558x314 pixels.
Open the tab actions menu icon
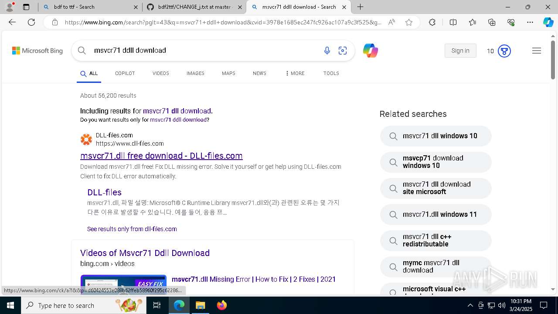[x=26, y=7]
